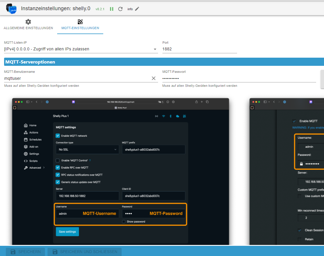Toggle Retain checkbox in right screenshot
The image size is (324, 256).
pos(300,239)
